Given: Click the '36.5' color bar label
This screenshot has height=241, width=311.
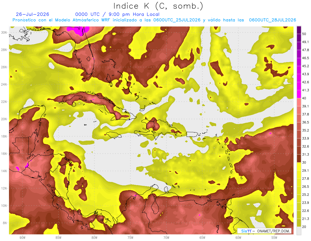Looking at the screenshot, I should coord(306,122).
